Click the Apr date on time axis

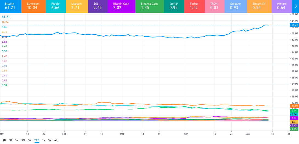(185, 134)
